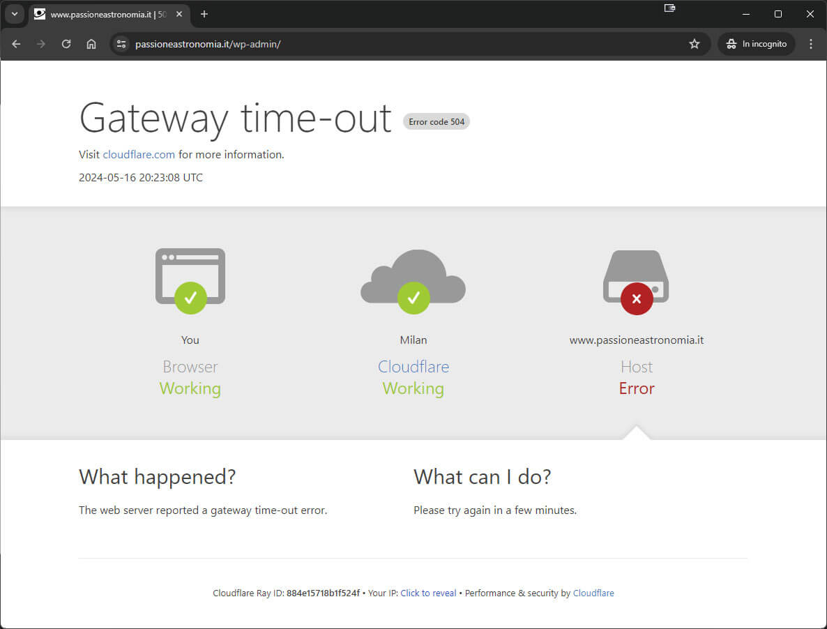Open the footer Cloudflare security link

(593, 593)
